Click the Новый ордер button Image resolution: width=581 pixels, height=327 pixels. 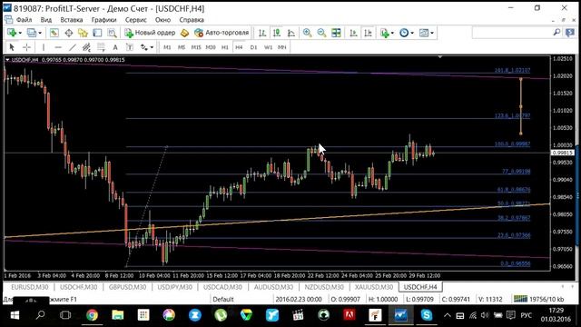coord(150,33)
